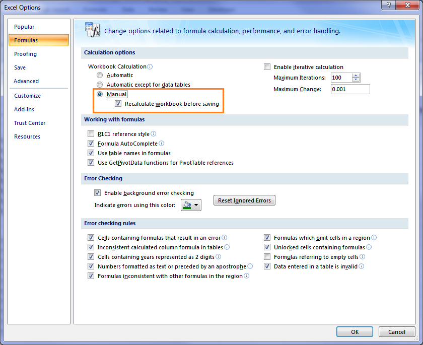The height and width of the screenshot is (345, 423).
Task: Show info for cells containing formulas error rule
Action: (224, 238)
